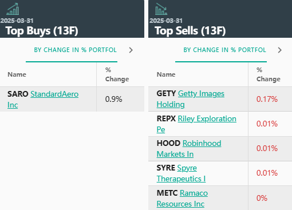Click the % Change header in Top Sells
Image resolution: width=292 pixels, height=210 pixels.
269,74
